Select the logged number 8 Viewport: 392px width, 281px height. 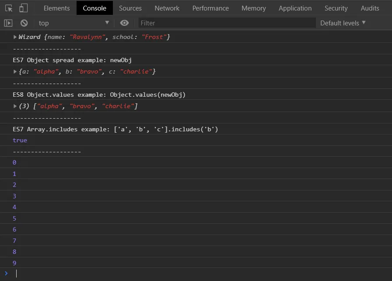[x=14, y=252]
